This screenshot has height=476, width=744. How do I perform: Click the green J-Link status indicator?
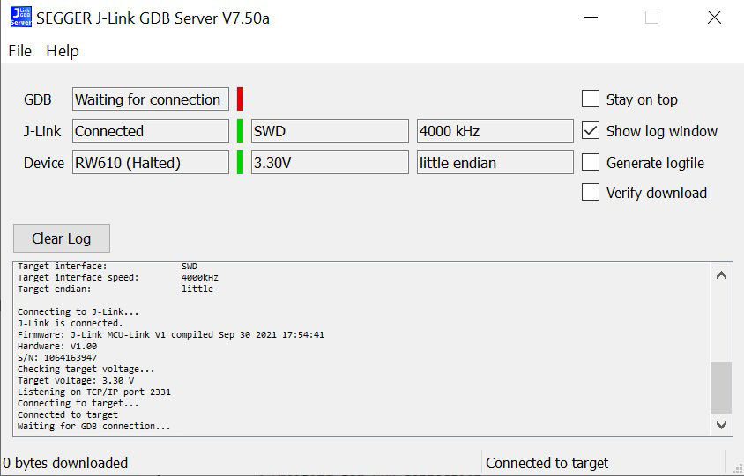pyautogui.click(x=240, y=131)
